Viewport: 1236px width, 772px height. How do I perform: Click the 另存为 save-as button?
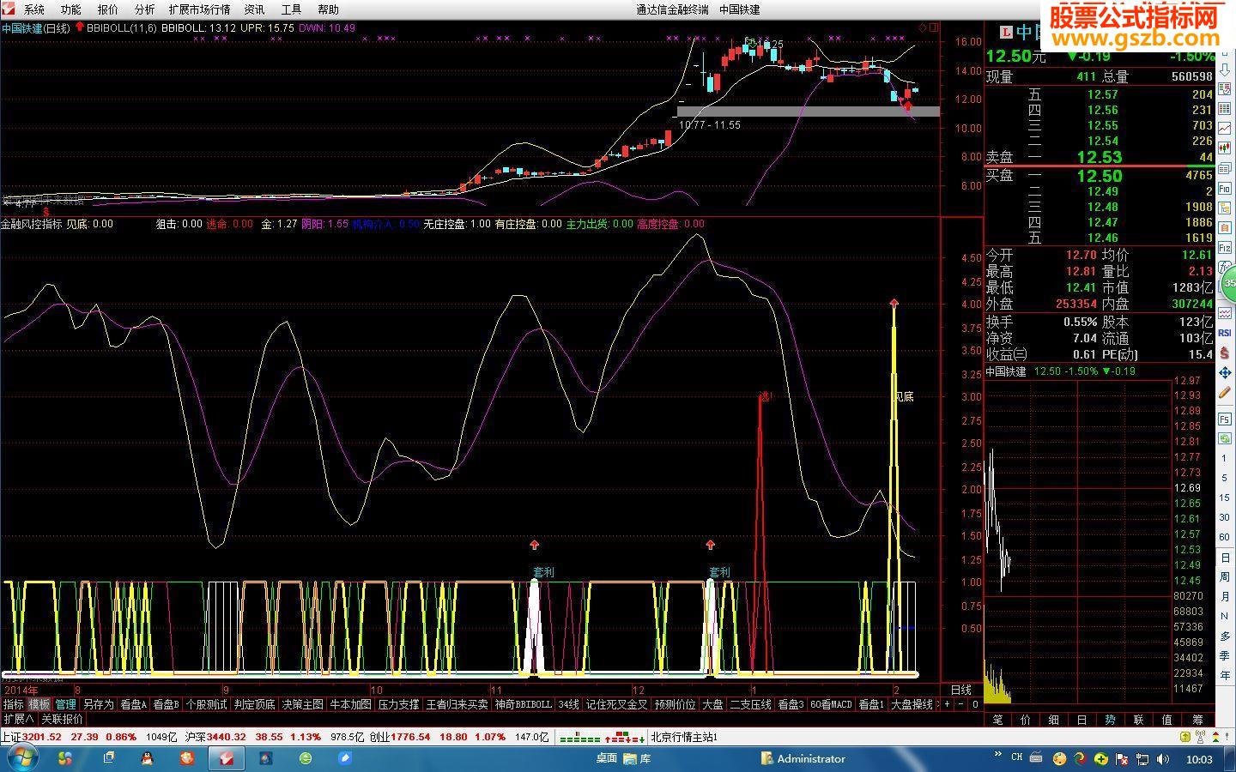click(x=99, y=704)
